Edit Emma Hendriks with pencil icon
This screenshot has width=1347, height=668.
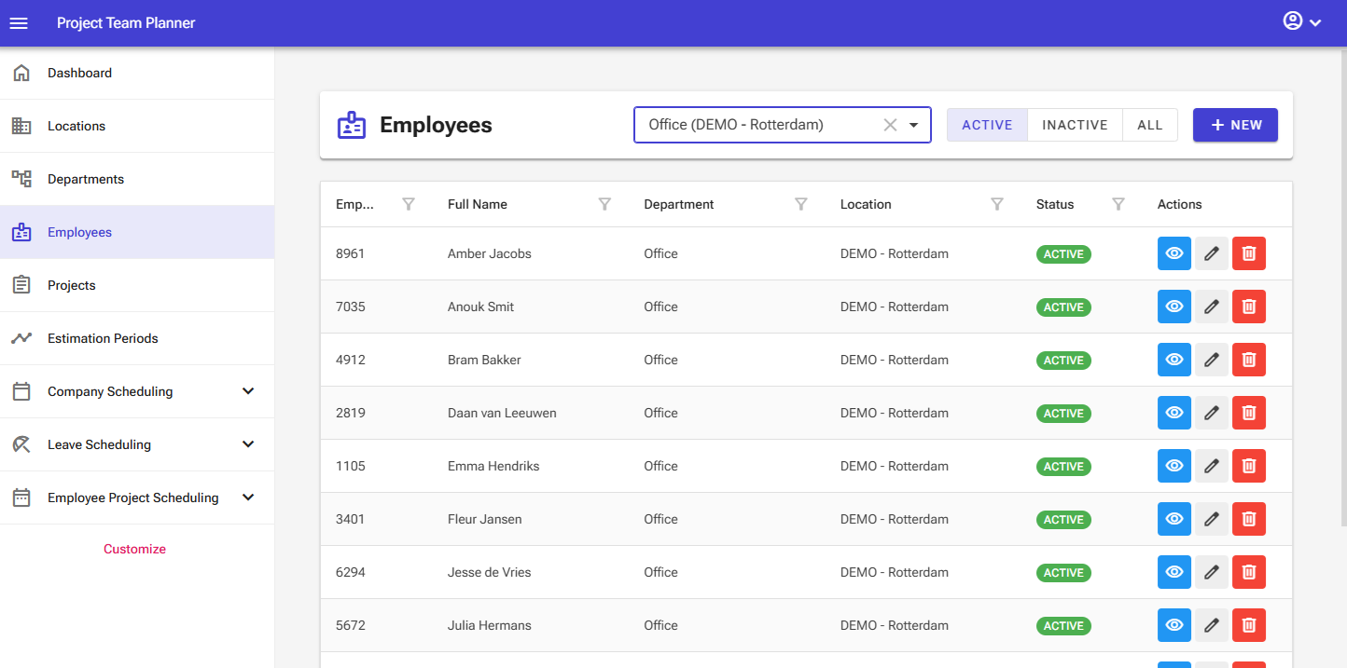[x=1212, y=466]
